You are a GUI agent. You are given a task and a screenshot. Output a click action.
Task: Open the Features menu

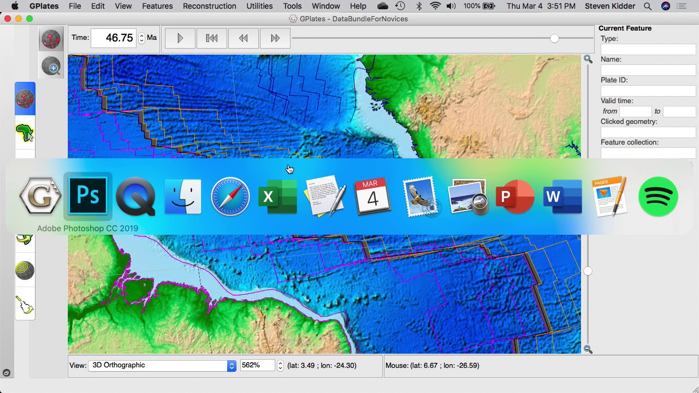157,6
